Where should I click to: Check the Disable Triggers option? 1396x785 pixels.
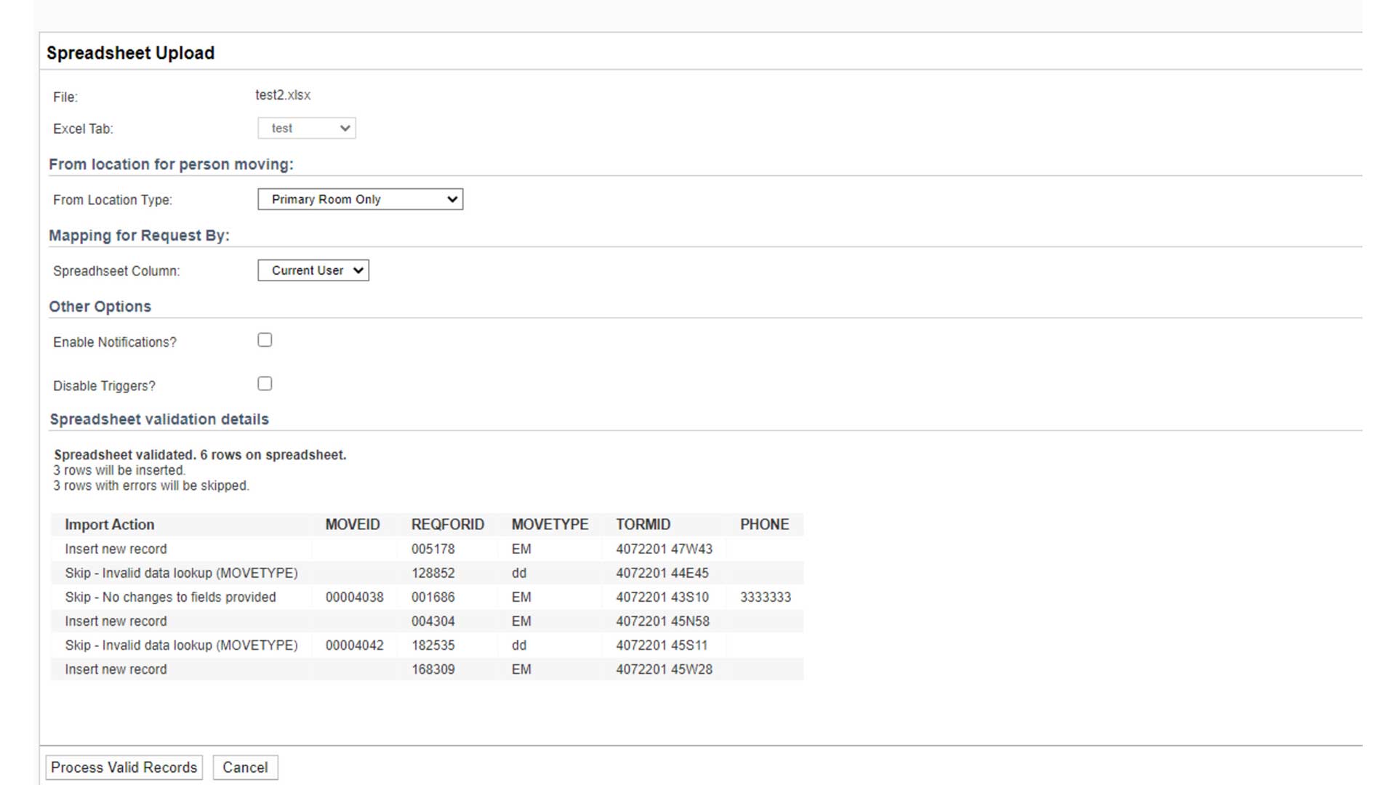pos(265,383)
